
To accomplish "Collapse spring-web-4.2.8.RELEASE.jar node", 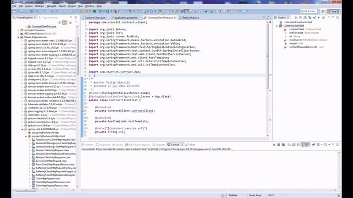I will tap(22, 129).
